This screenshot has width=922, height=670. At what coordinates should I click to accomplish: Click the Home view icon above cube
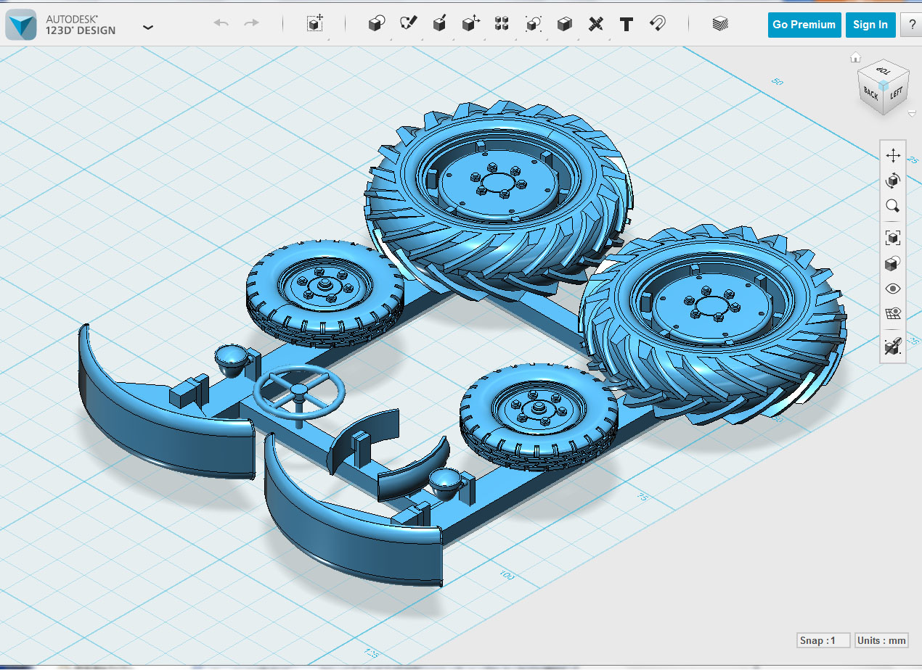[x=855, y=57]
